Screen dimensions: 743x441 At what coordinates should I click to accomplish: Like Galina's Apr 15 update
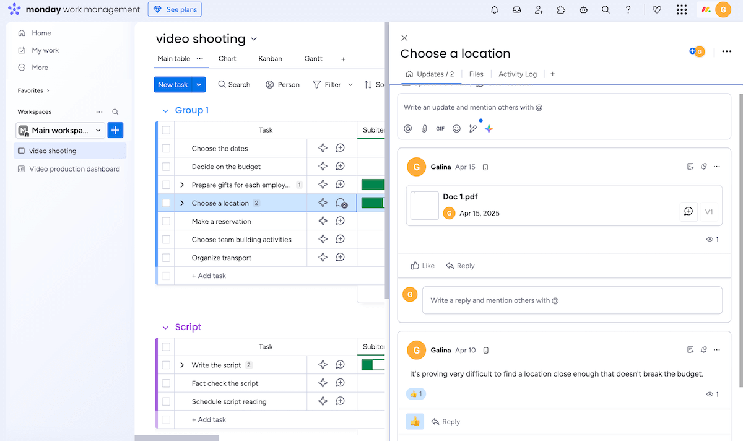(422, 265)
